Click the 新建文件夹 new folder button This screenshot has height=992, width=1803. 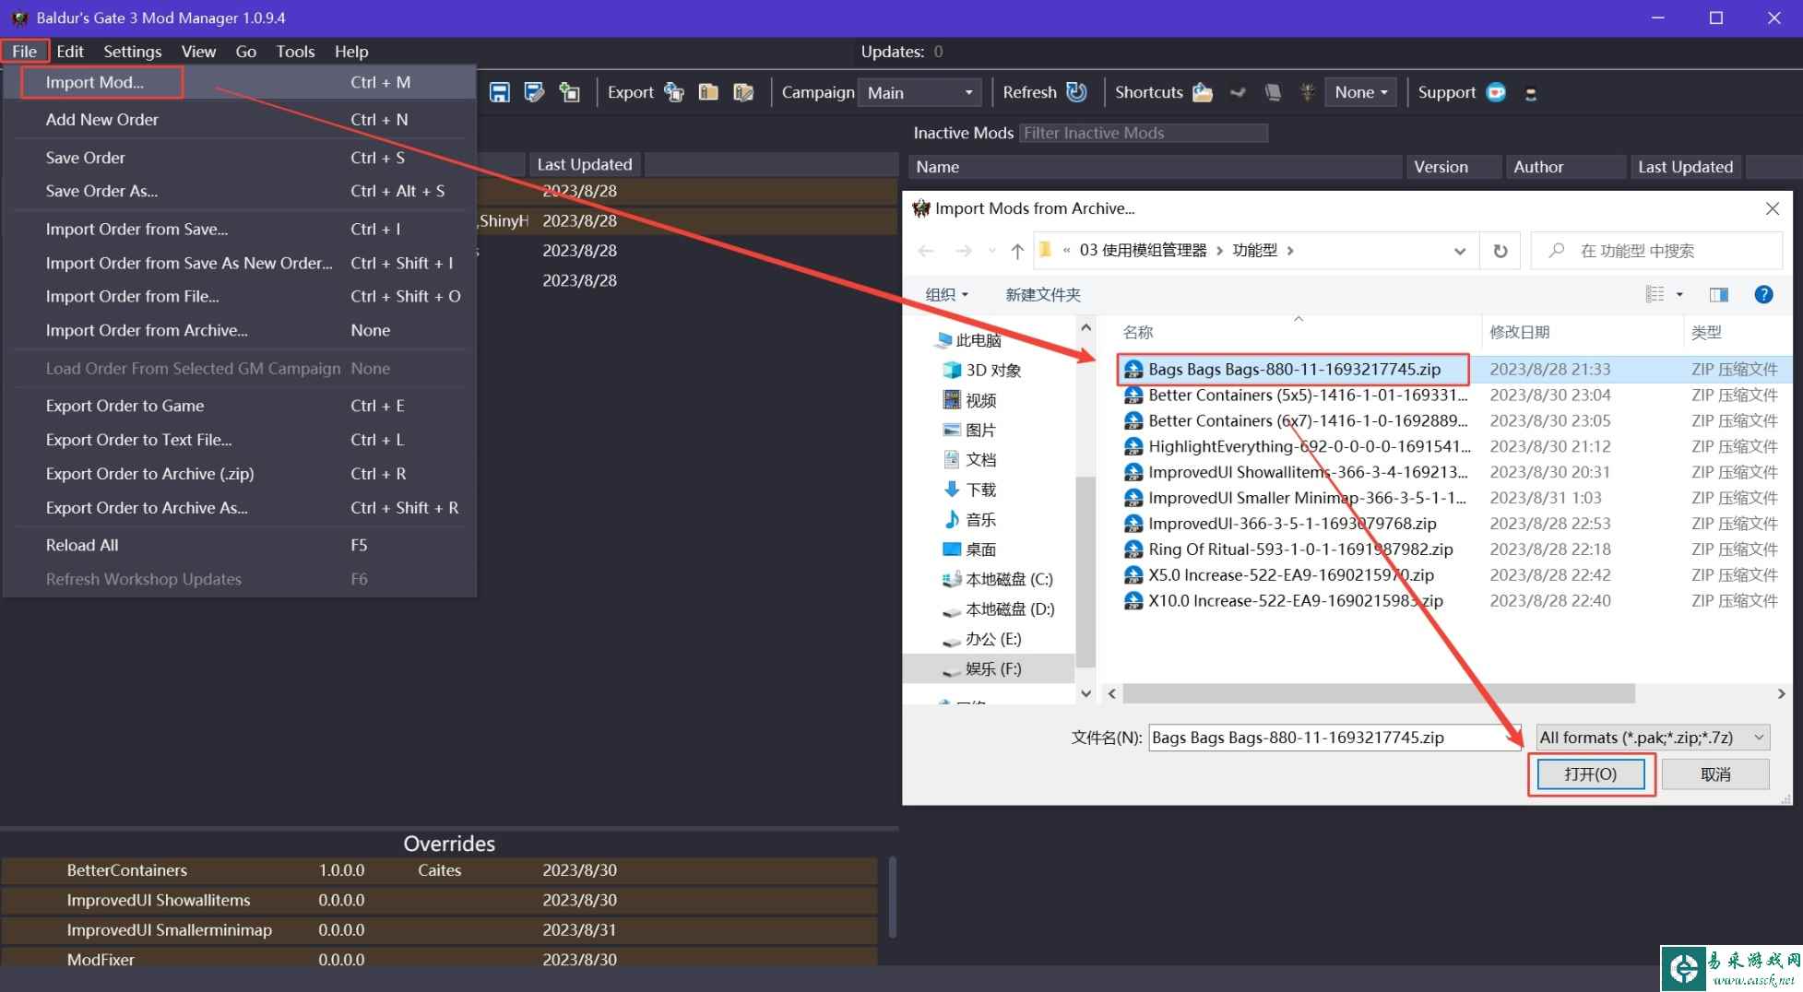coord(1042,294)
